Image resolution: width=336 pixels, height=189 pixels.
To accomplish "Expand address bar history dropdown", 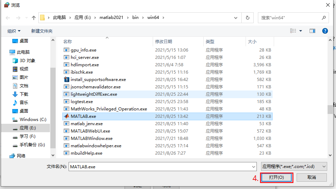I will 236,18.
